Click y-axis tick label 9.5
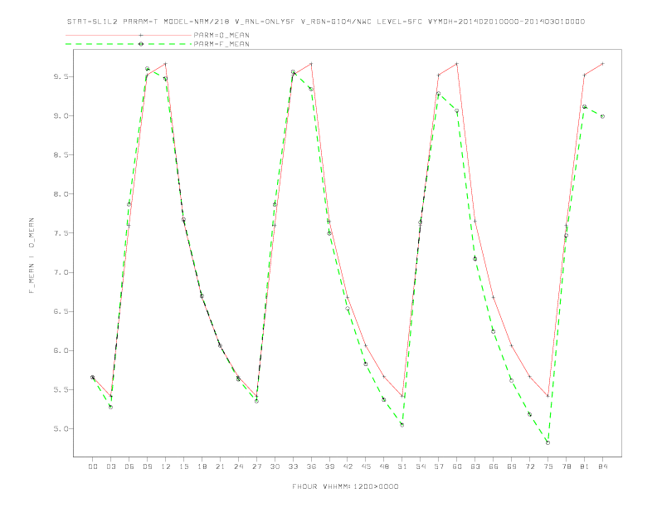The height and width of the screenshot is (508, 657). coord(61,76)
